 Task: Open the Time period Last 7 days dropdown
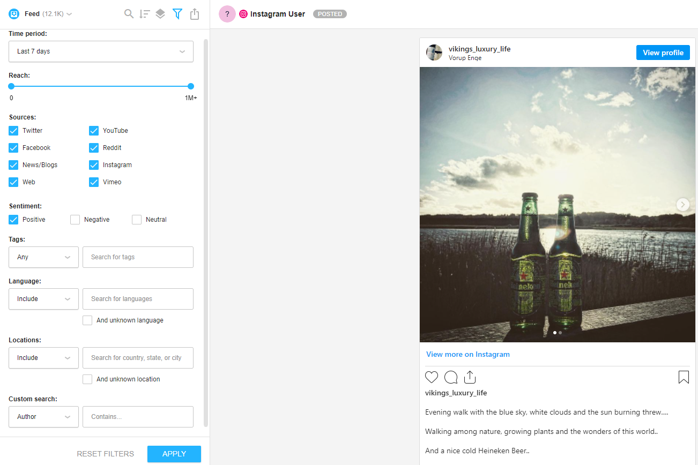click(x=101, y=51)
